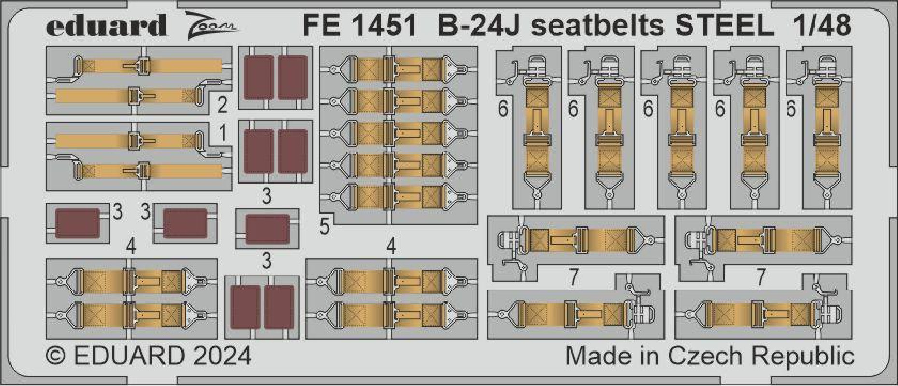
Task: Click the bottom-left belt group labeled 4
Action: tap(131, 298)
